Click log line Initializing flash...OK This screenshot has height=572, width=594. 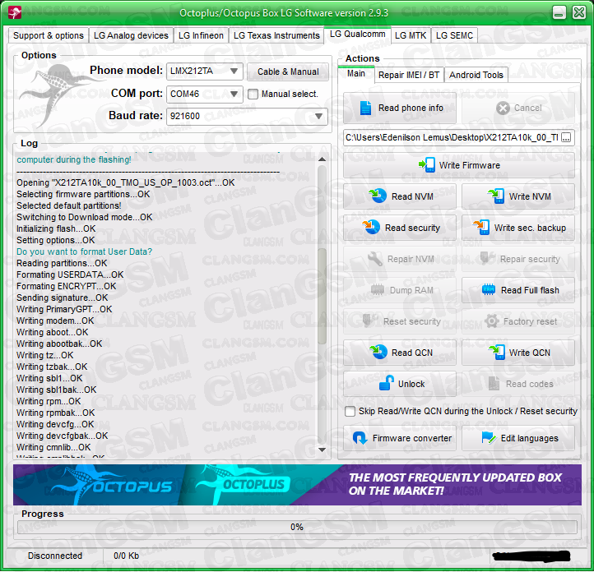(56, 228)
